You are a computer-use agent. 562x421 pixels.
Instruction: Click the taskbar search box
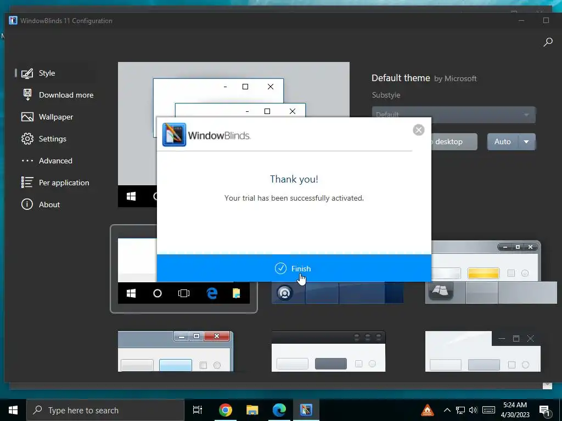click(105, 410)
